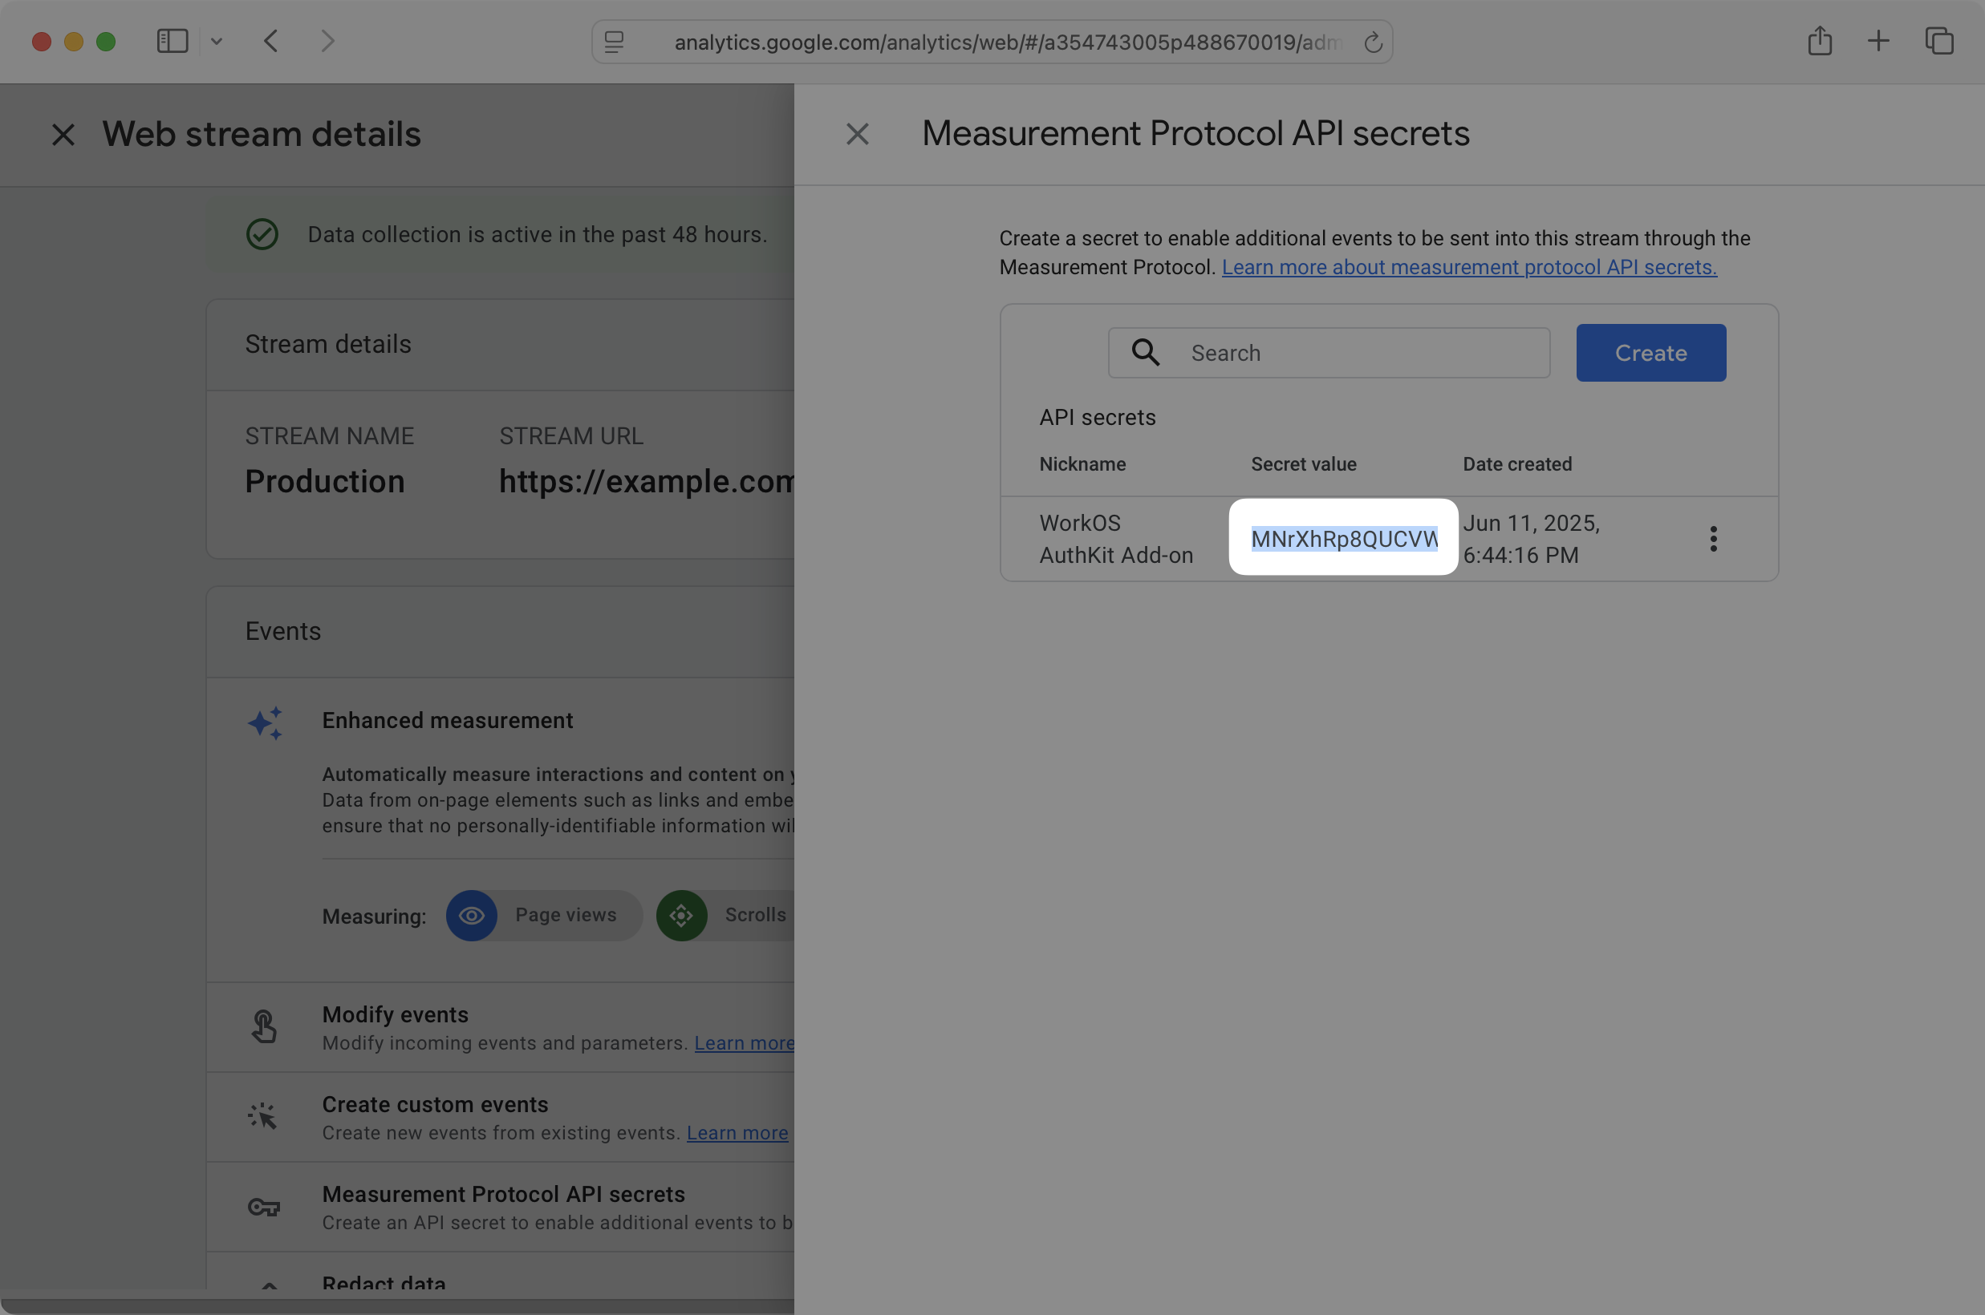Click the data collection active checkmark icon
The width and height of the screenshot is (1985, 1315).
click(x=262, y=234)
